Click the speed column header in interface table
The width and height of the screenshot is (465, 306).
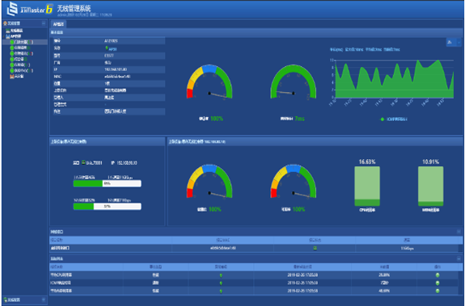pos(407,240)
